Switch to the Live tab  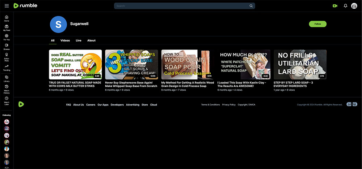point(79,40)
